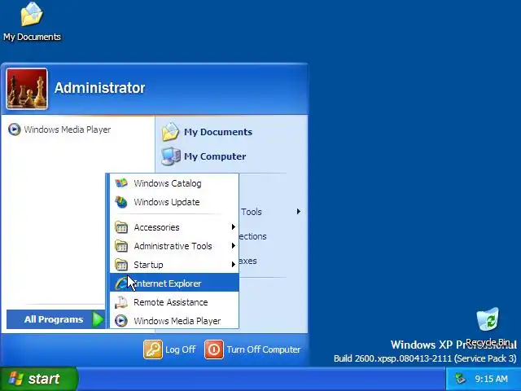
Task: Click the Startup folder icon
Action: (121, 265)
